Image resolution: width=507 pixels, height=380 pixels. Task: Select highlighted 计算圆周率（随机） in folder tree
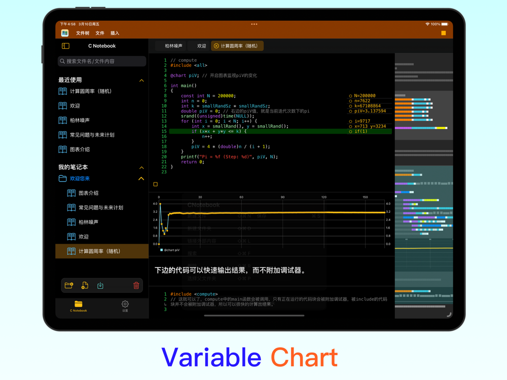click(102, 251)
